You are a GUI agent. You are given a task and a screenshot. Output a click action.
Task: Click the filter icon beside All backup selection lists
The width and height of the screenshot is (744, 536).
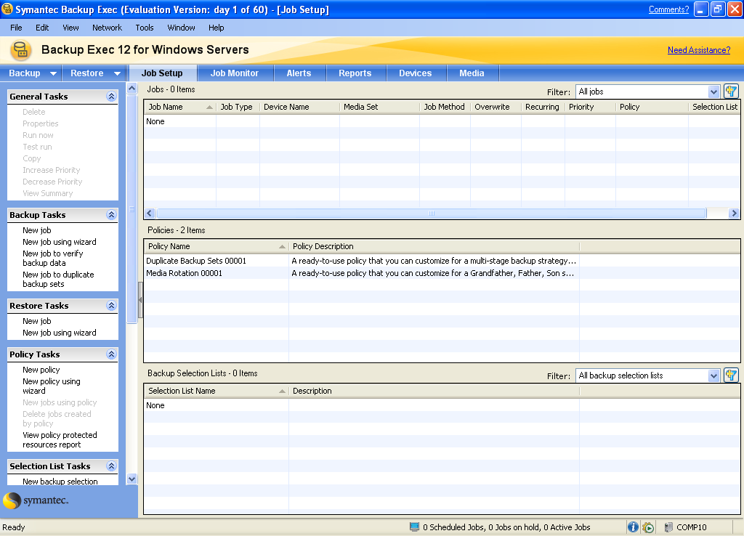click(x=731, y=375)
